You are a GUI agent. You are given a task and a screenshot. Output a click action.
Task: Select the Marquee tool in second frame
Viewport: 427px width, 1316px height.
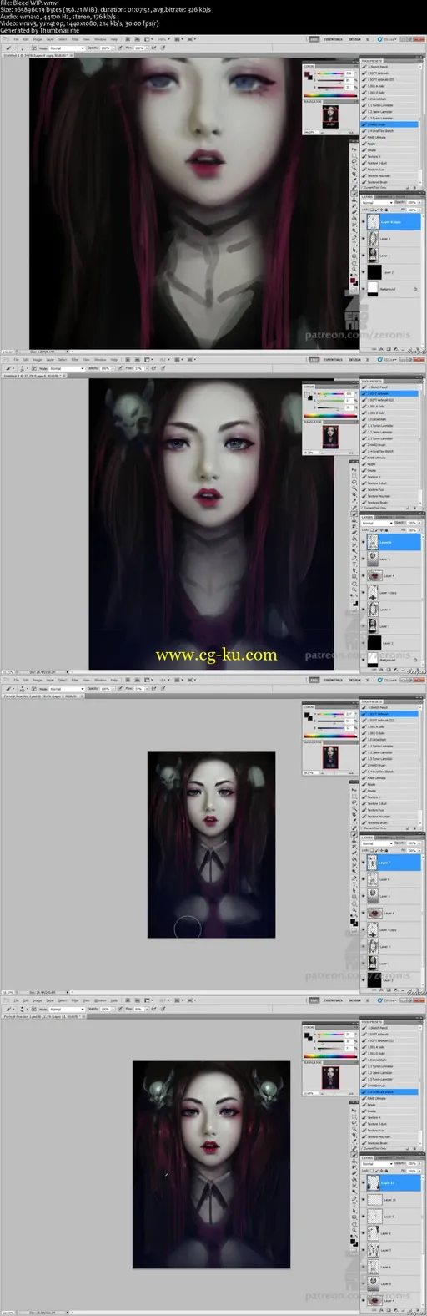click(354, 476)
